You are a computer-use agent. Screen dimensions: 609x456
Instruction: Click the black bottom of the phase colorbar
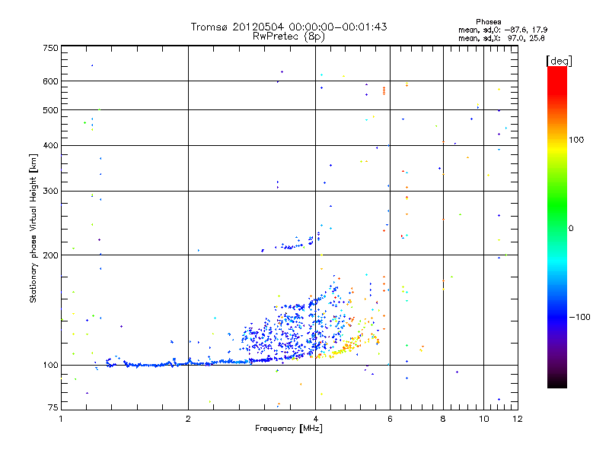tap(557, 382)
